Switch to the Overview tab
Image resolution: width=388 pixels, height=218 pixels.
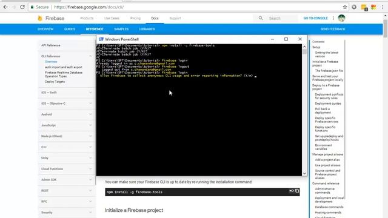[45, 29]
